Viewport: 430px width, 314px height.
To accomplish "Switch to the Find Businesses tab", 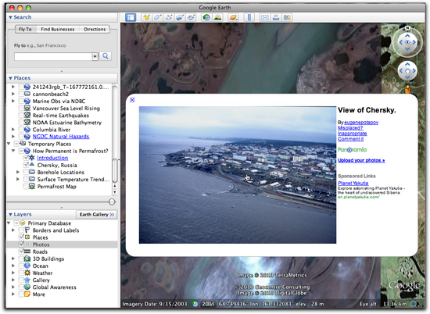I will click(x=58, y=29).
